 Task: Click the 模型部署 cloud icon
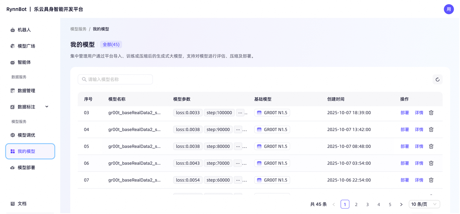coord(13,168)
